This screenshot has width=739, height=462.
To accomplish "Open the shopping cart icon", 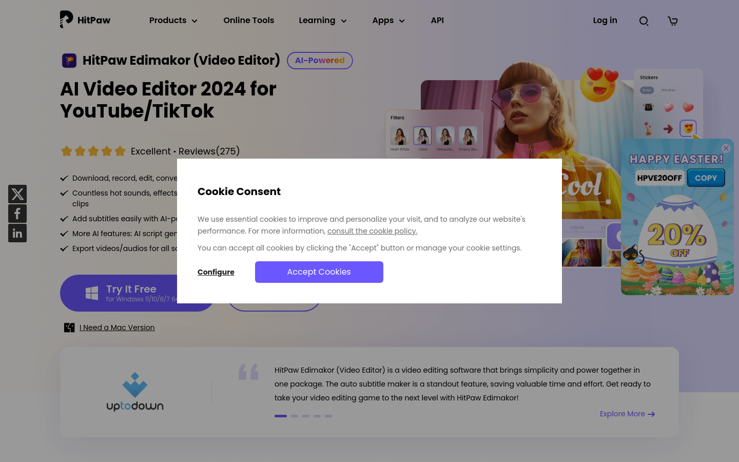I will click(x=672, y=21).
